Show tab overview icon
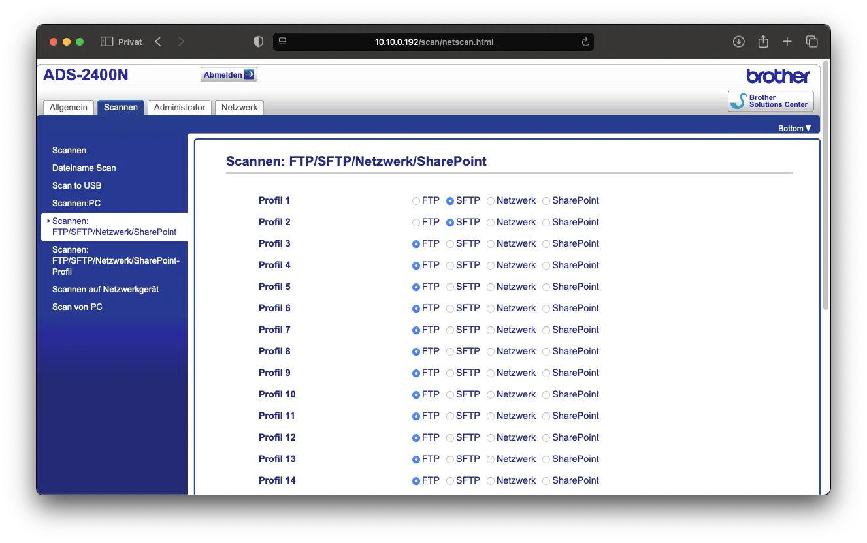Viewport: 867px width, 543px height. (x=812, y=42)
